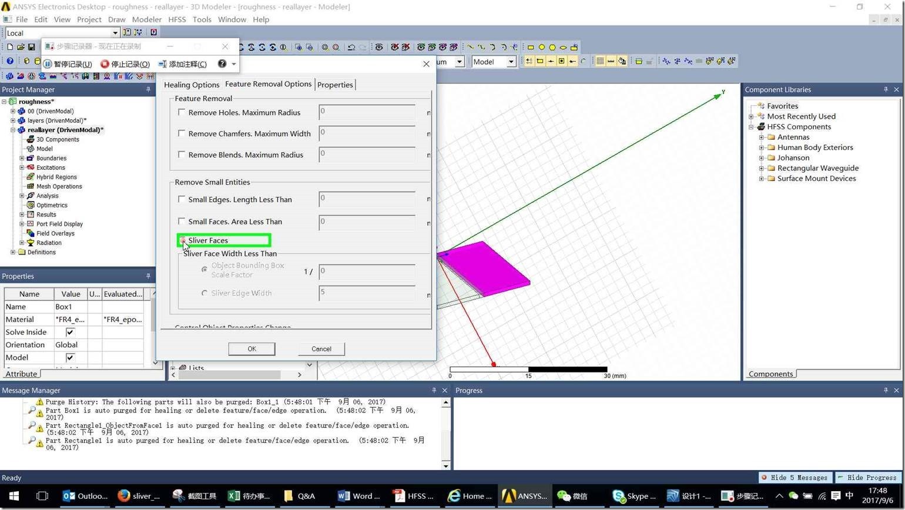Select the Draw Regular Polygon tool
Image resolution: width=905 pixels, height=510 pixels.
pos(552,47)
